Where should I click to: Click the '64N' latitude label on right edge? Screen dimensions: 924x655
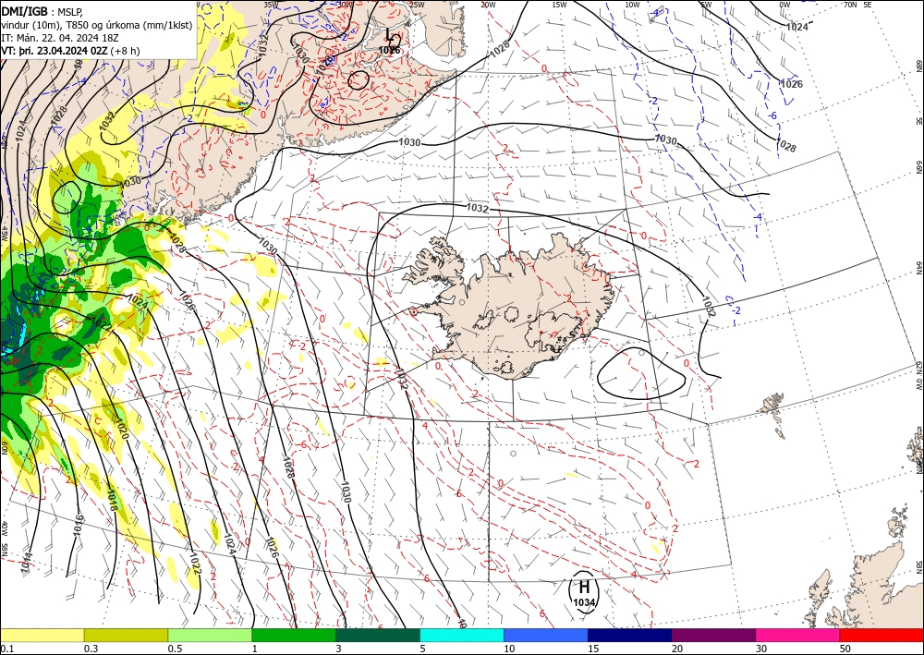coord(918,268)
